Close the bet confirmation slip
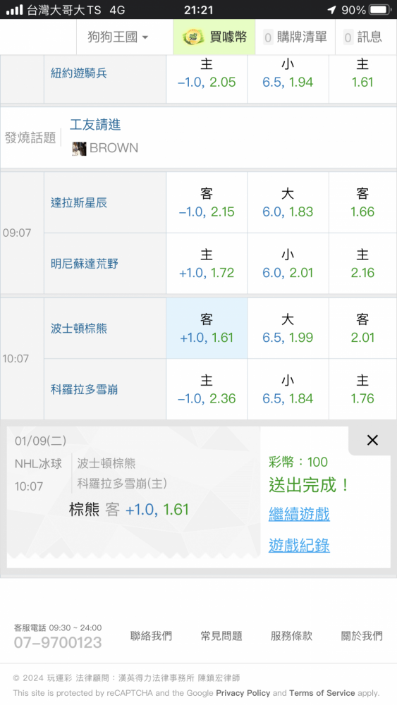 (372, 440)
